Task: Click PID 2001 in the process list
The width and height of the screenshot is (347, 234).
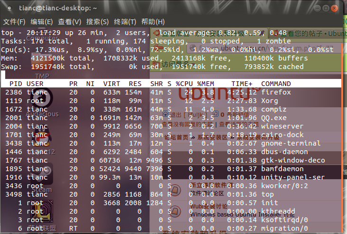Action: (14, 118)
